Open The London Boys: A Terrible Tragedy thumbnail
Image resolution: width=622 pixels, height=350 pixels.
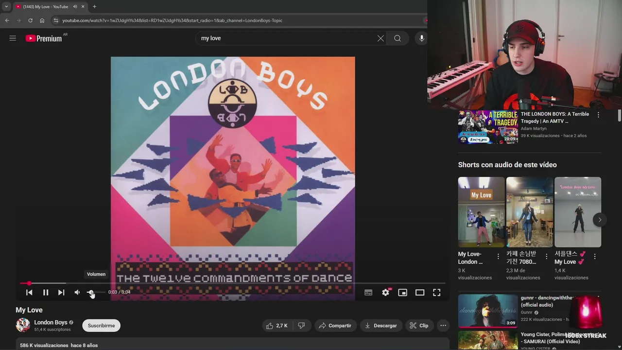coord(488,127)
